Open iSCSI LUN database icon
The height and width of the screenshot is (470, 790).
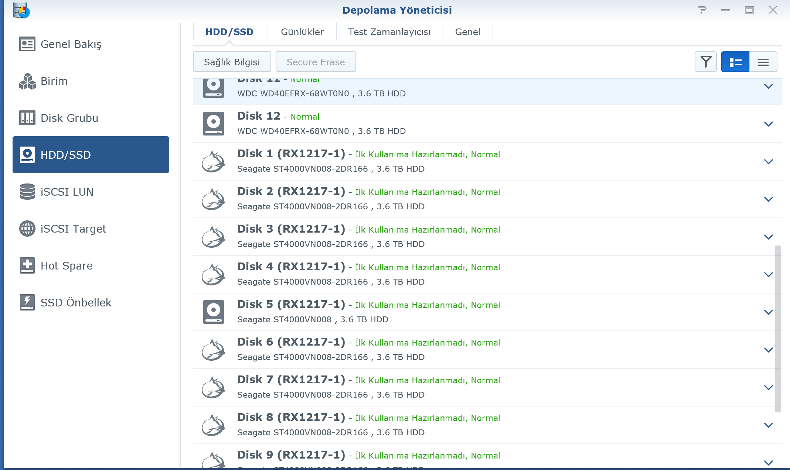pyautogui.click(x=27, y=192)
